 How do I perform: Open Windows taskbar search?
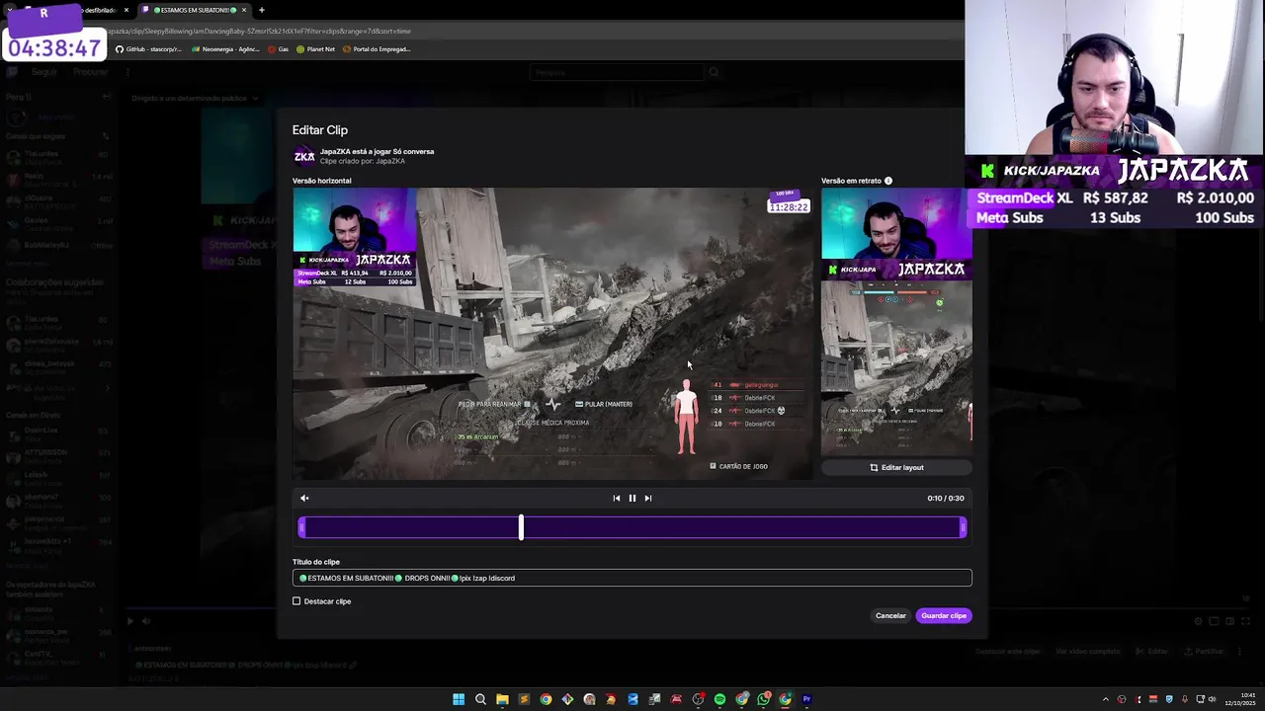[480, 699]
